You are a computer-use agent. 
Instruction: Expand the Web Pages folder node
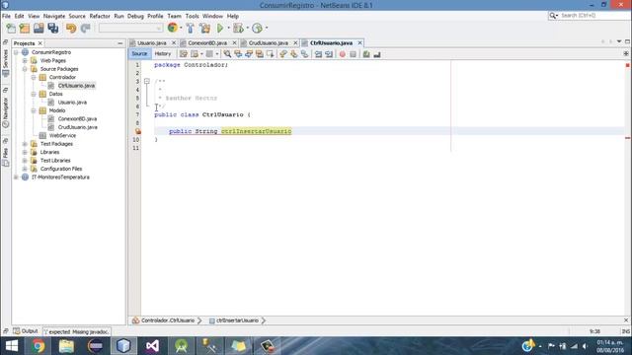pos(25,61)
